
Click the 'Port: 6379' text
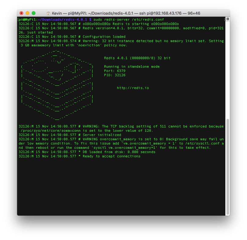click(115, 71)
